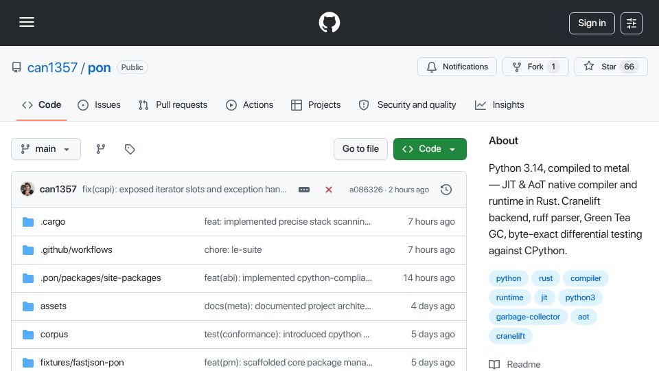
Task: Open the Issues tab
Action: coord(99,104)
